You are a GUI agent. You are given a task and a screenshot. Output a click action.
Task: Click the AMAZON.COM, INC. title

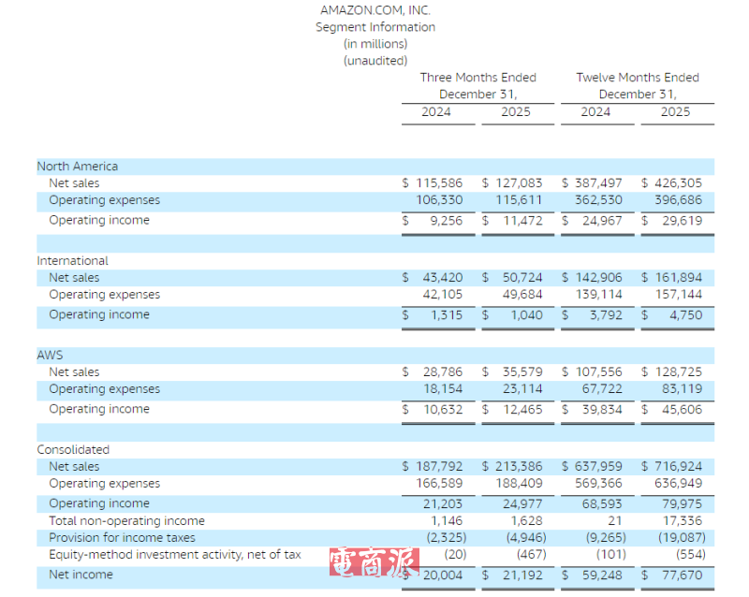[x=375, y=10]
